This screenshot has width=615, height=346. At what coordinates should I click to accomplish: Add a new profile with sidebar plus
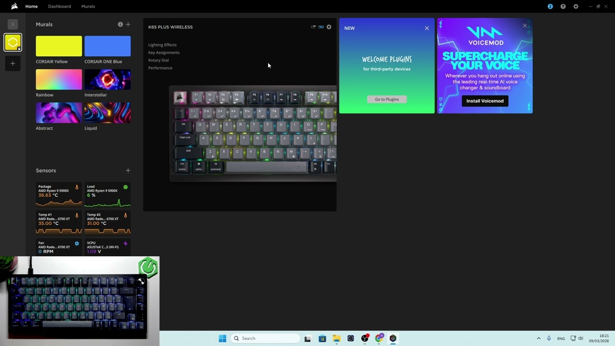[13, 63]
